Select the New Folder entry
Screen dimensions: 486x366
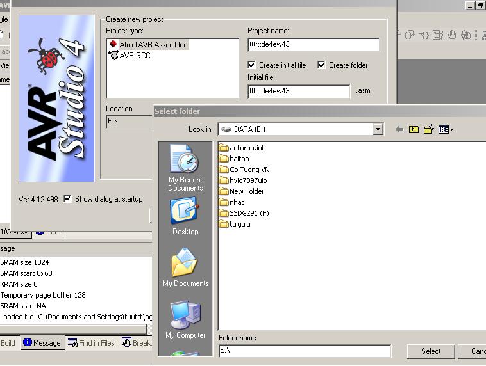coord(242,191)
